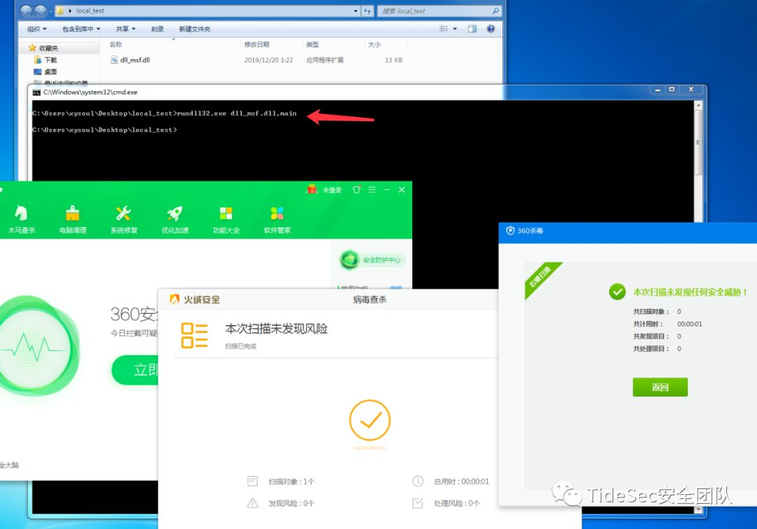Click the green 立即 checkup button
This screenshot has width=757, height=529.
pos(135,370)
